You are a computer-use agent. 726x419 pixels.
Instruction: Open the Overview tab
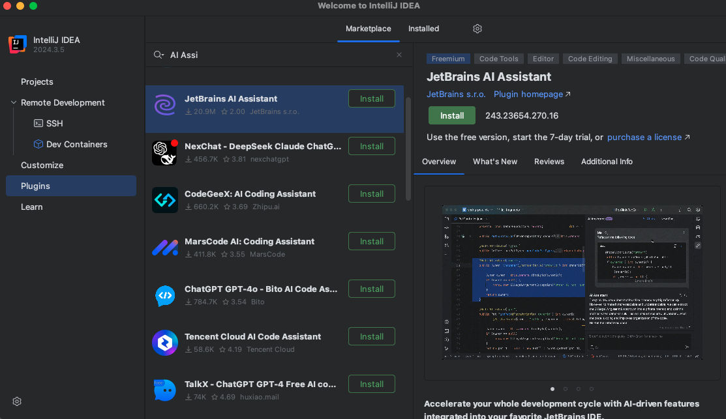point(439,162)
